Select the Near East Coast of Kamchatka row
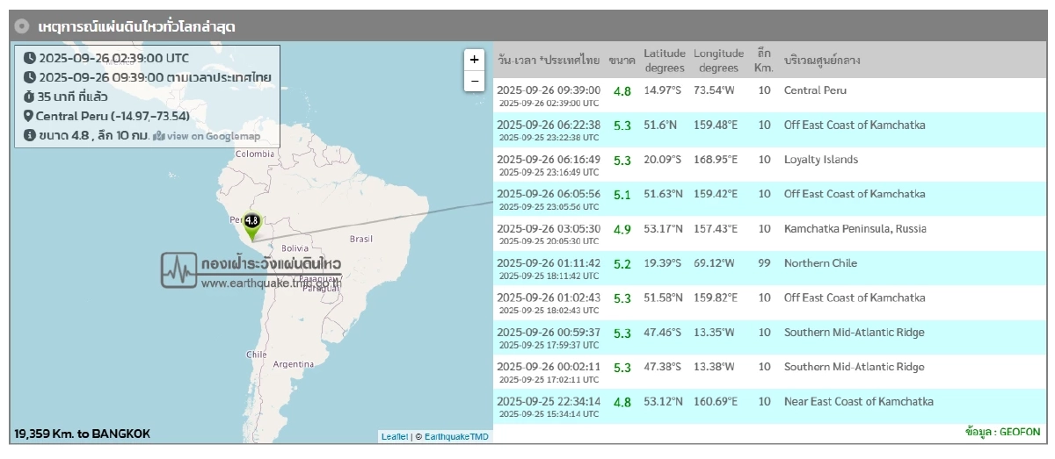Screen dimensions: 1055x459 769,407
